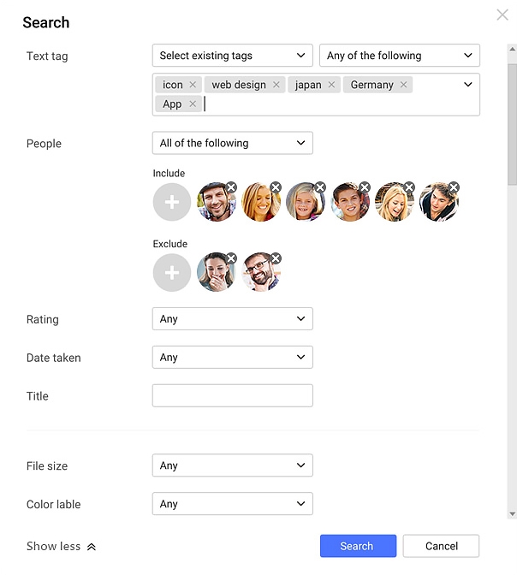Collapse options with 'Show less'
This screenshot has width=517, height=575.
(61, 546)
